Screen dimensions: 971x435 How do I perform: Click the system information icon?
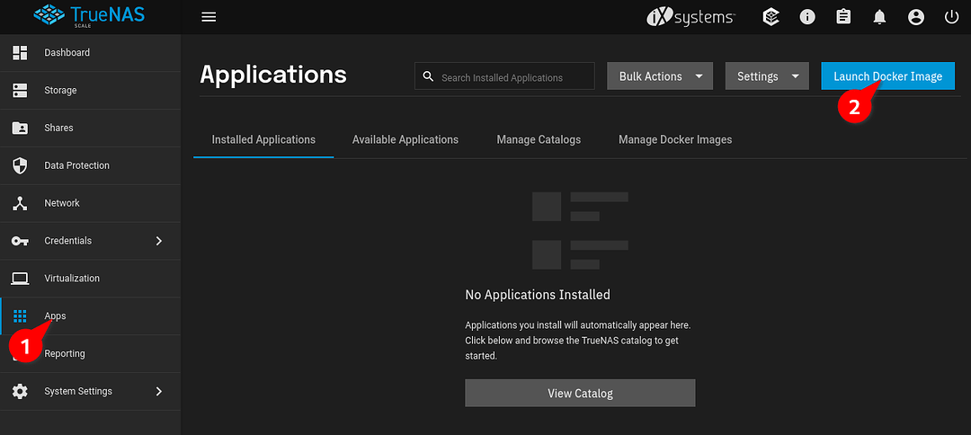[807, 17]
